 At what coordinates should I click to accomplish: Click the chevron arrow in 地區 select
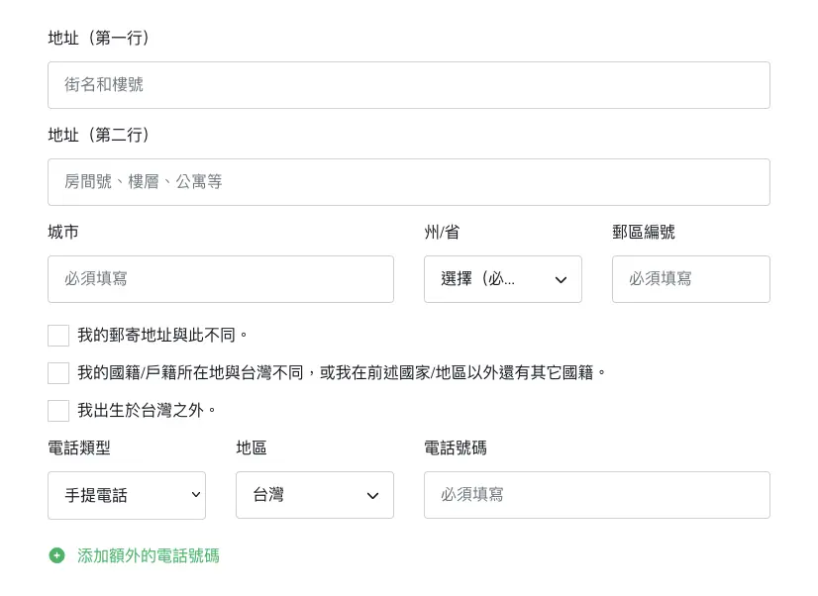[x=372, y=496]
